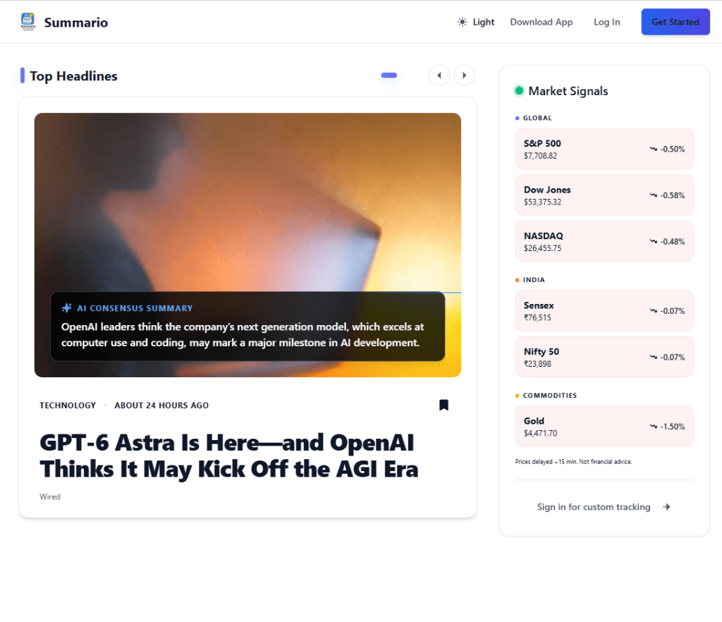Click the Gold downtrend icon

tap(654, 427)
